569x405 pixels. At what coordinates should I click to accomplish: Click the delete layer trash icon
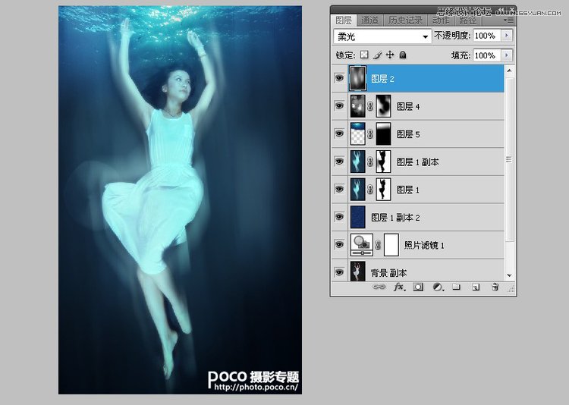(x=495, y=287)
